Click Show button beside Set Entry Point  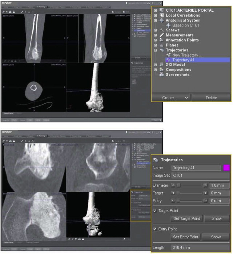(x=216, y=237)
